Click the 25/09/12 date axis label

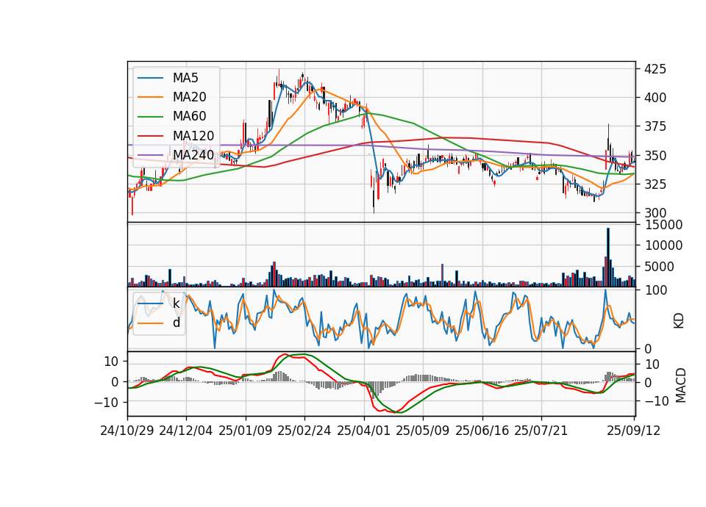tap(634, 431)
